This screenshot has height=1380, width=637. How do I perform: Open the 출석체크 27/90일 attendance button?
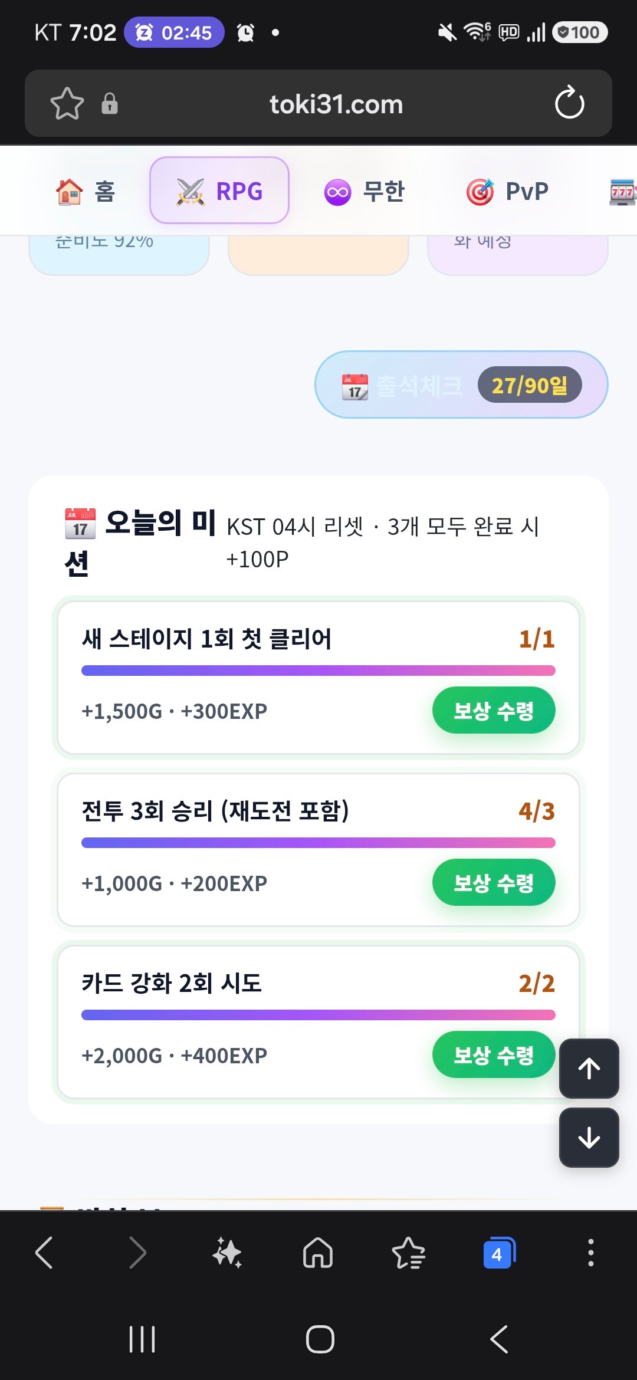461,385
